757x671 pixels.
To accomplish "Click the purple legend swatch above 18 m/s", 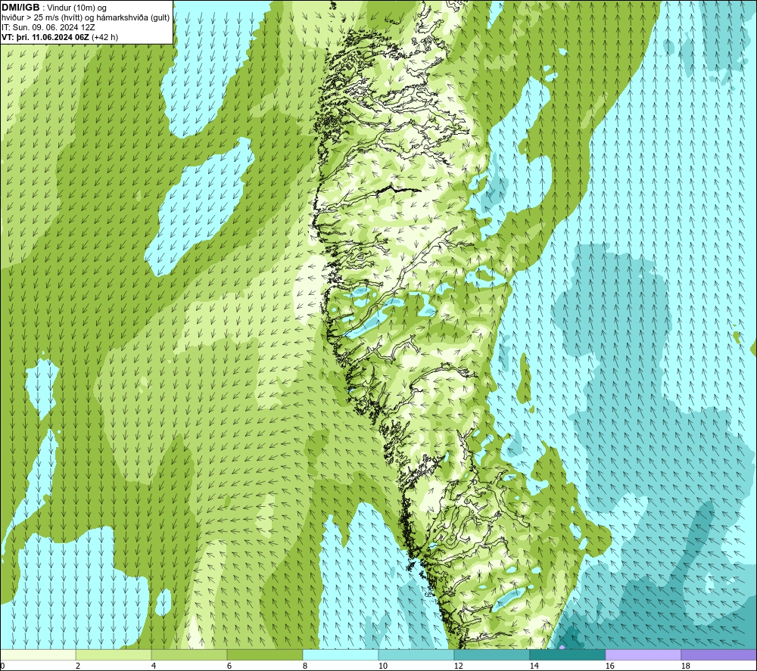I will click(718, 654).
